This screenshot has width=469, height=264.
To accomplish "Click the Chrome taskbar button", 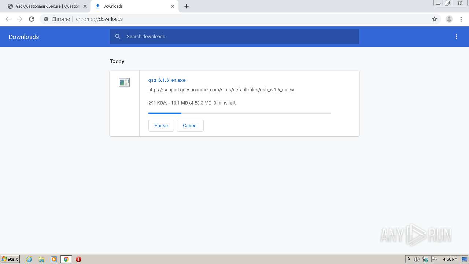I will (x=66, y=259).
